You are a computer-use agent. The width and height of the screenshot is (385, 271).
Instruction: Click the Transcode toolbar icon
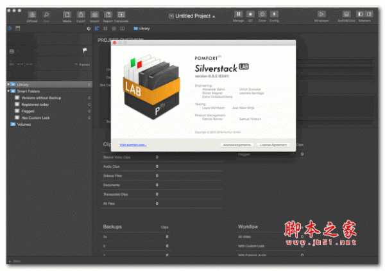pyautogui.click(x=121, y=15)
